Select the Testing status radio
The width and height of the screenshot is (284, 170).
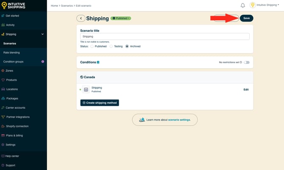point(111,47)
